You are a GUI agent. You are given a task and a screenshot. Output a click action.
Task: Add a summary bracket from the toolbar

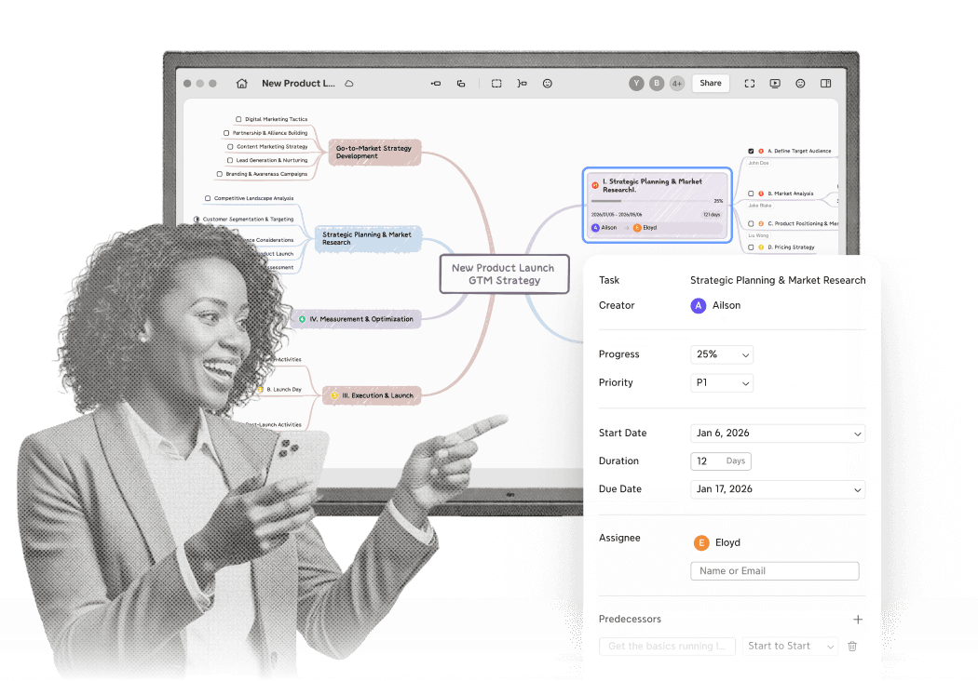pos(522,84)
